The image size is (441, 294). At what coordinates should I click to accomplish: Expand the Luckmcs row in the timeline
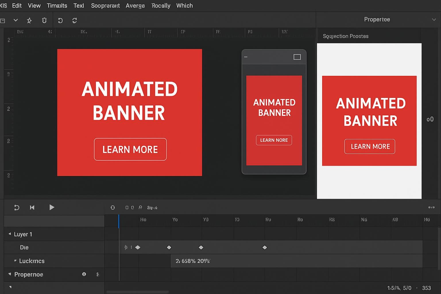coord(15,261)
